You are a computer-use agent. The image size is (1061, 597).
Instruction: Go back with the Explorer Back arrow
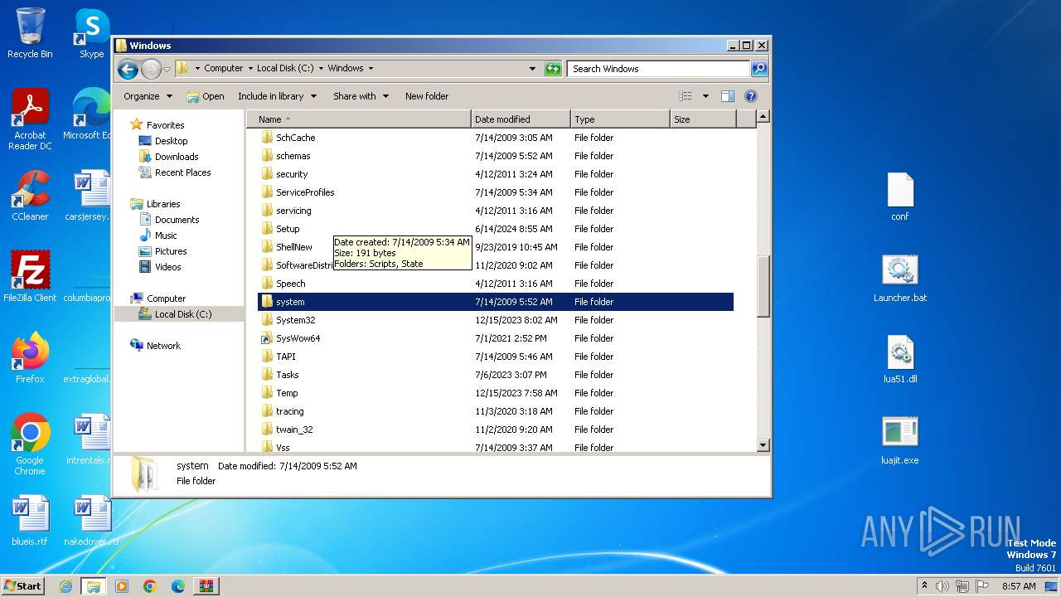(128, 69)
